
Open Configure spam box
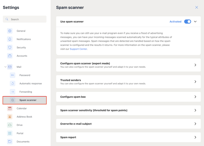(129, 97)
